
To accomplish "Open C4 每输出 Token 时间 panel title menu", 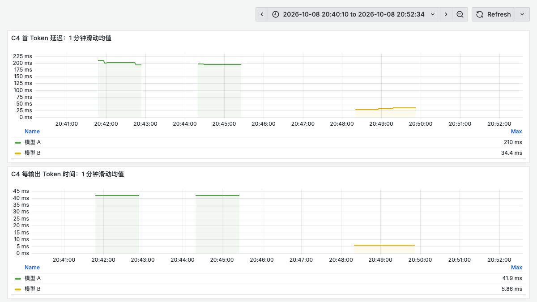I will pos(68,174).
